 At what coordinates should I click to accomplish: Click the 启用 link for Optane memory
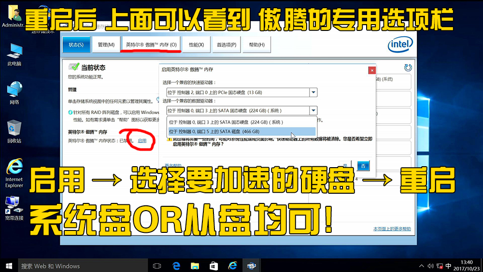142,141
